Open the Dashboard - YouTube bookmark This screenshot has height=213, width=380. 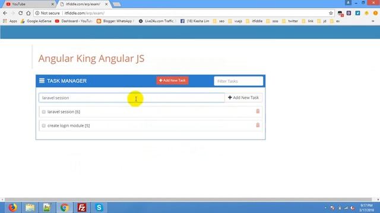[74, 21]
